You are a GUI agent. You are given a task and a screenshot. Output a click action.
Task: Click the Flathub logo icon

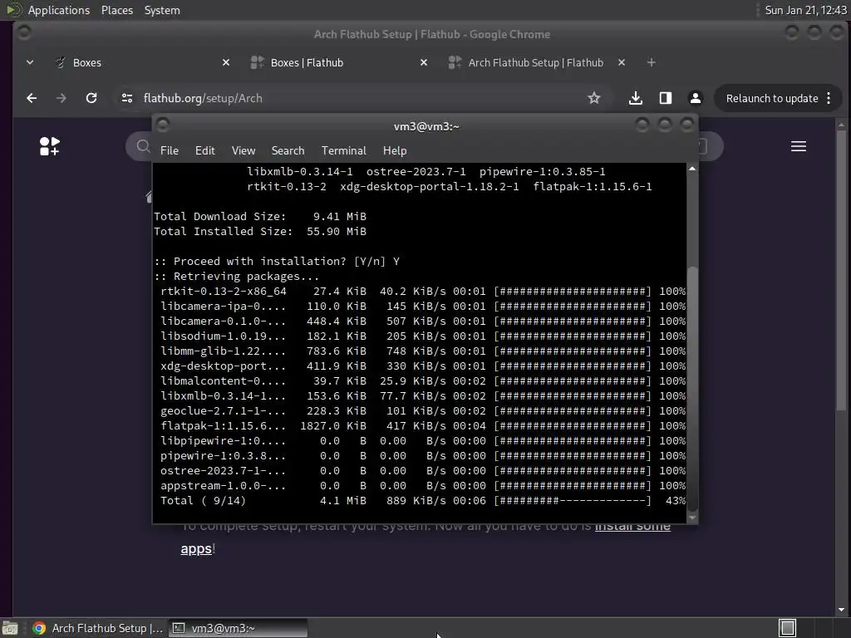pyautogui.click(x=49, y=146)
